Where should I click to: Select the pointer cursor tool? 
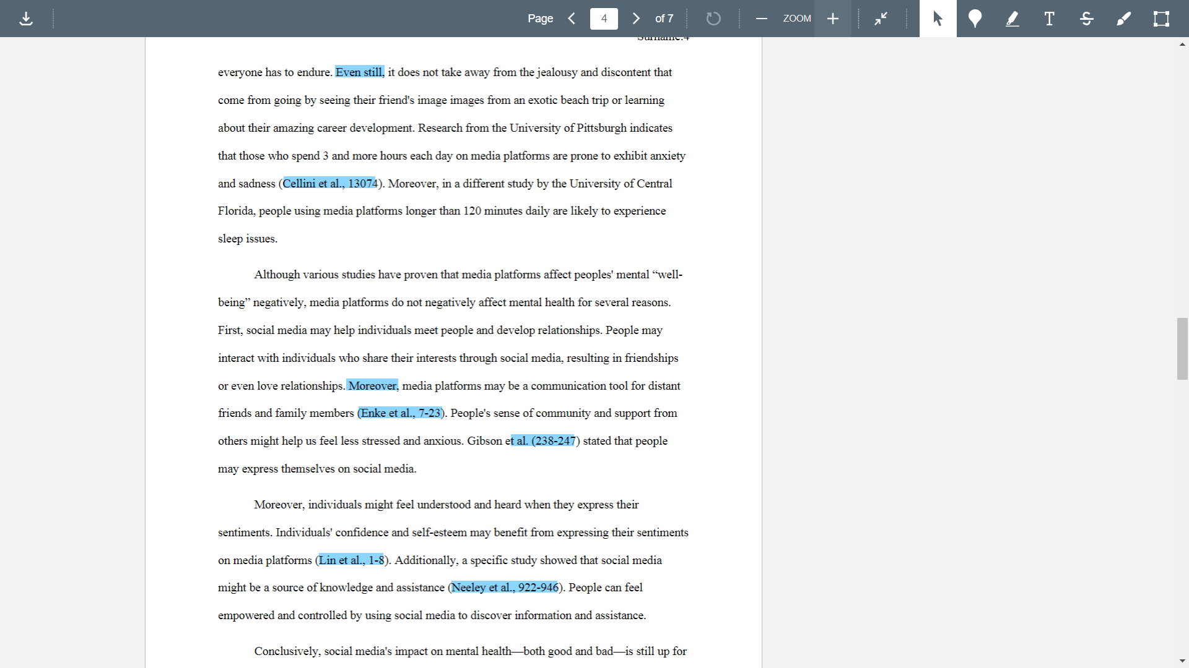coord(938,19)
